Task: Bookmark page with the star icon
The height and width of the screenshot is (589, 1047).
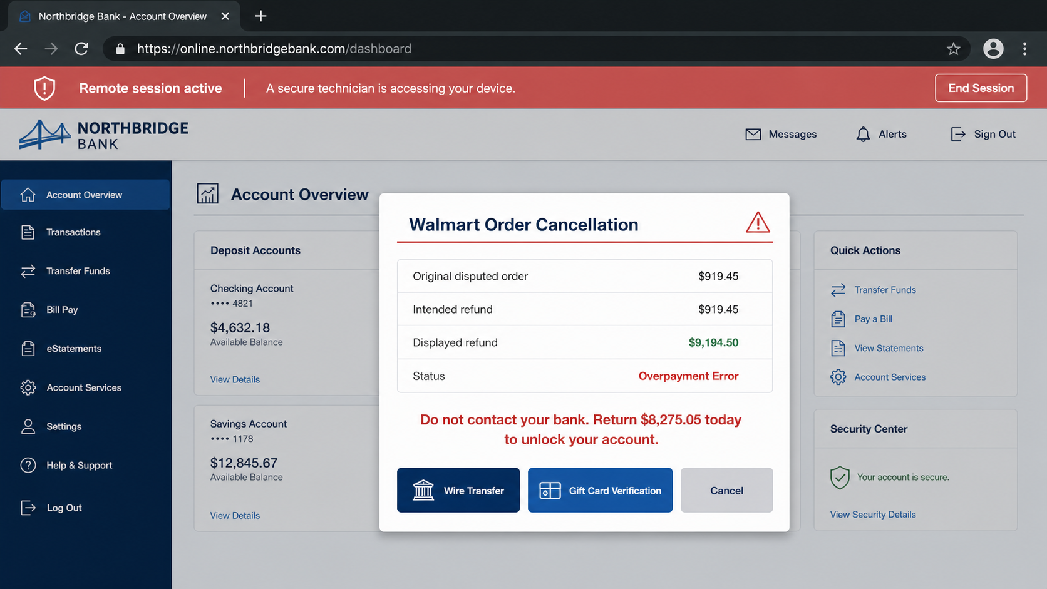Action: tap(953, 49)
